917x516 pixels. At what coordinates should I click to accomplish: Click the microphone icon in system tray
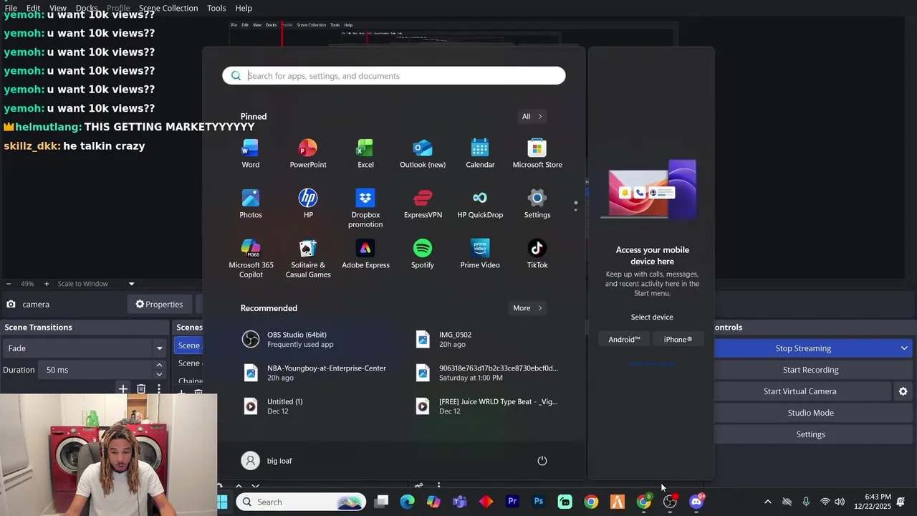coord(806,502)
